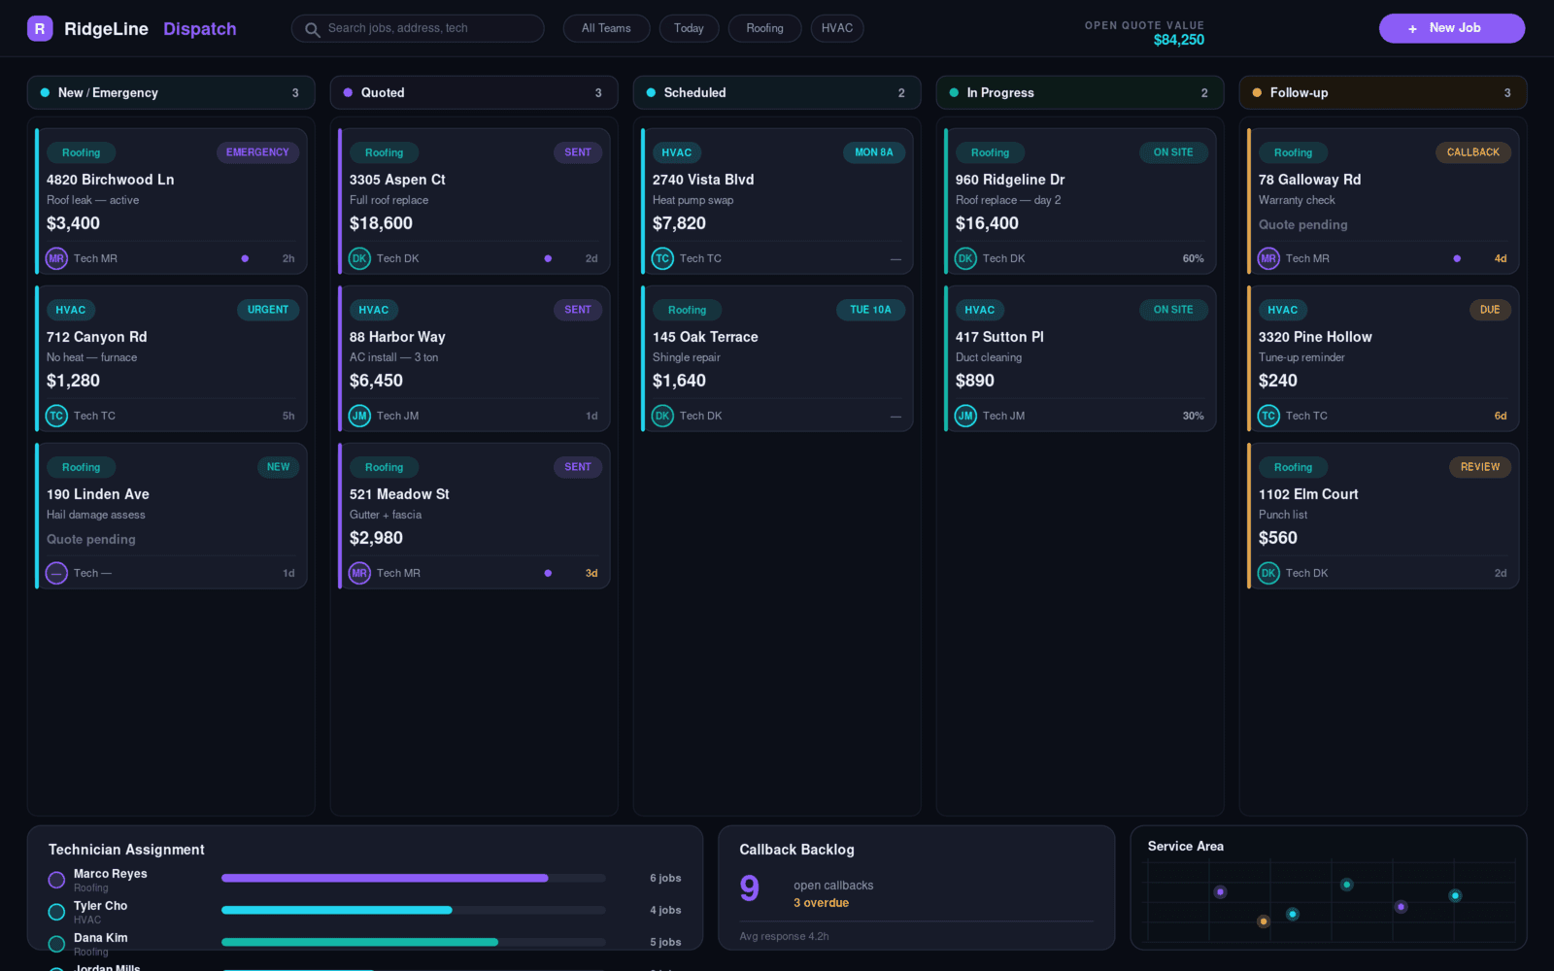Click TC avatar on 2740 Vista Blvd card
The image size is (1554, 971).
(662, 258)
